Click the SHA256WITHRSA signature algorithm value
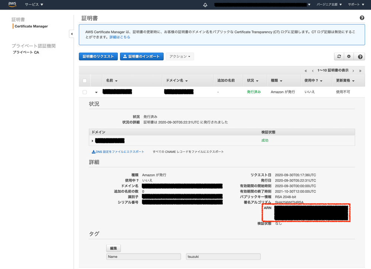This screenshot has width=371, height=269. click(x=289, y=202)
